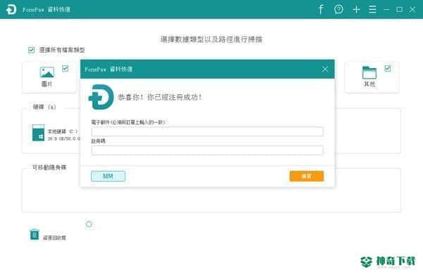Select the recycle bin radio button
The image size is (423, 277).
point(89,224)
